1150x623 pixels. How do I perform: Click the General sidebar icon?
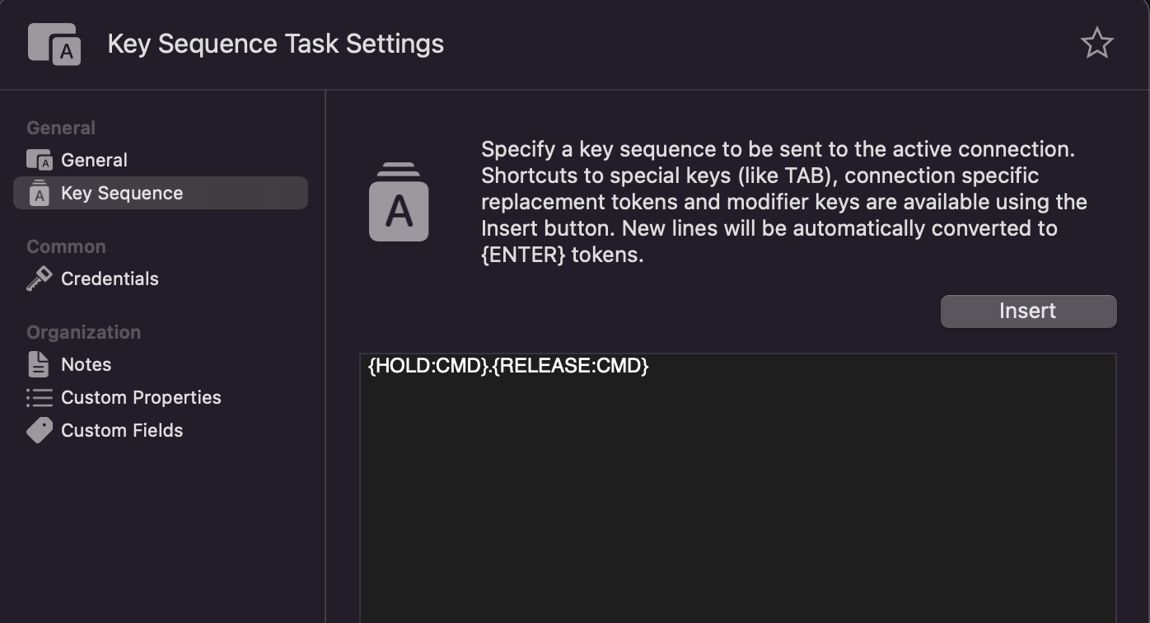click(x=39, y=160)
